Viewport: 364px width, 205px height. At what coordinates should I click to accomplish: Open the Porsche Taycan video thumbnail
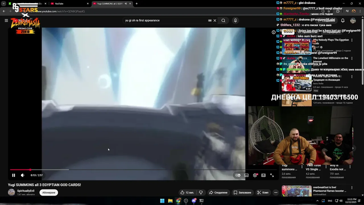[297, 83]
